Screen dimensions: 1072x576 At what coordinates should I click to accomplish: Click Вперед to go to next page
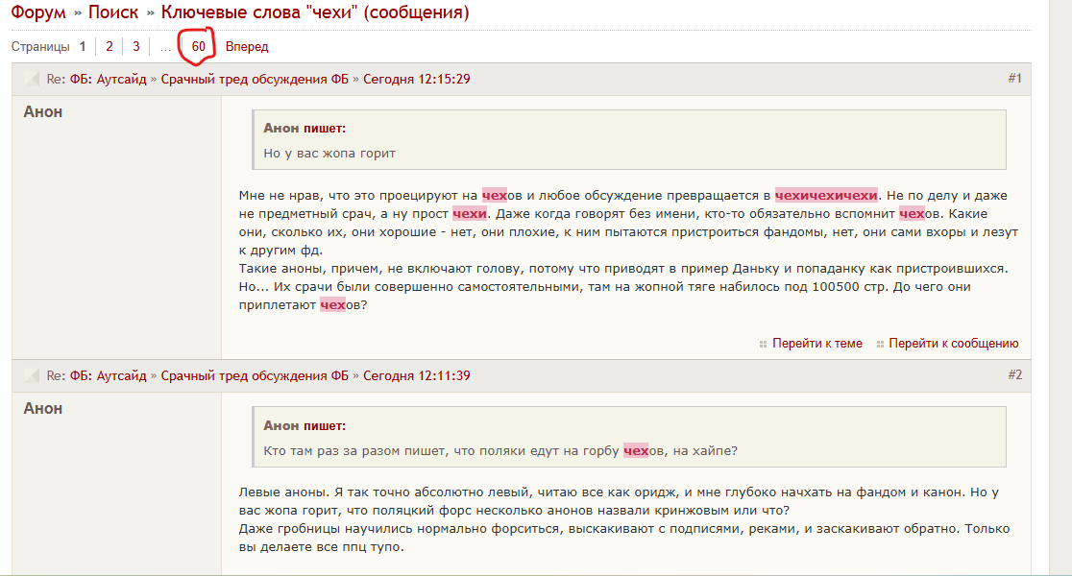coord(247,46)
